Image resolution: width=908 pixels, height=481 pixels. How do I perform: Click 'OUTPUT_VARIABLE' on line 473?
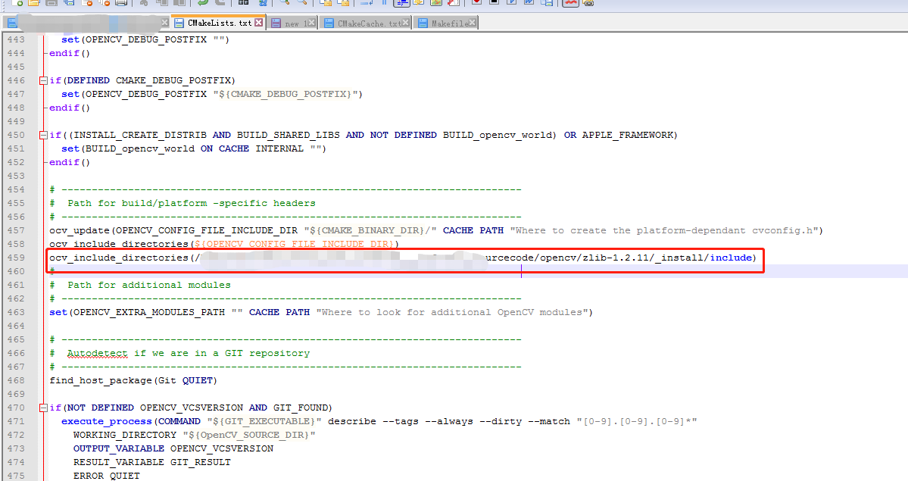119,449
